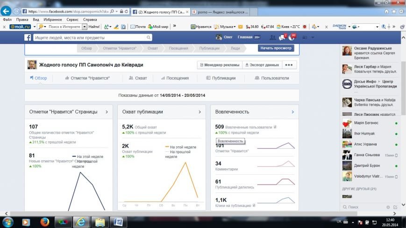Open Facebook friend requests icon
The image size is (406, 228).
(272, 37)
